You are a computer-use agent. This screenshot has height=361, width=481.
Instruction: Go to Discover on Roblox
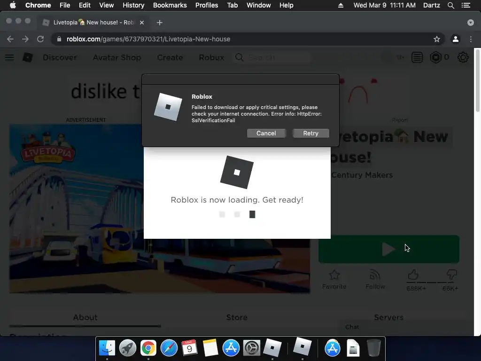click(60, 57)
